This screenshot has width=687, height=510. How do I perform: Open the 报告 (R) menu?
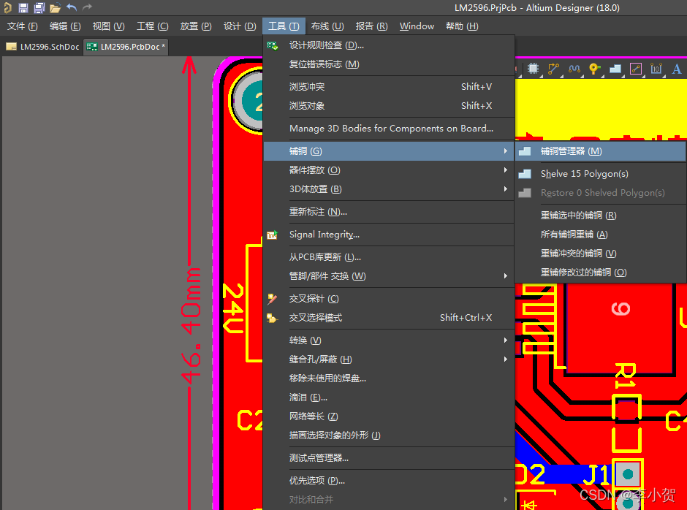[371, 26]
